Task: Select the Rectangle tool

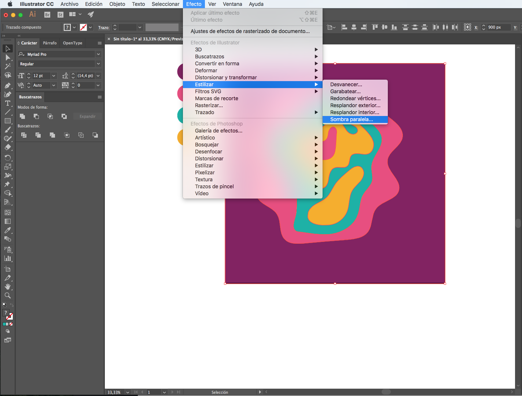Action: click(7, 121)
